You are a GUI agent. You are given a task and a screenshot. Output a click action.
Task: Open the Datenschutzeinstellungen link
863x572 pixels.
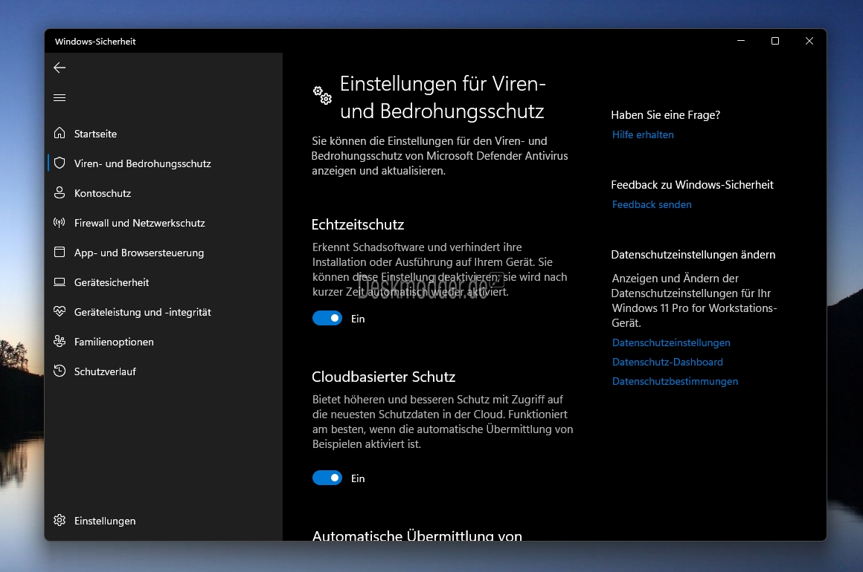[x=671, y=342]
